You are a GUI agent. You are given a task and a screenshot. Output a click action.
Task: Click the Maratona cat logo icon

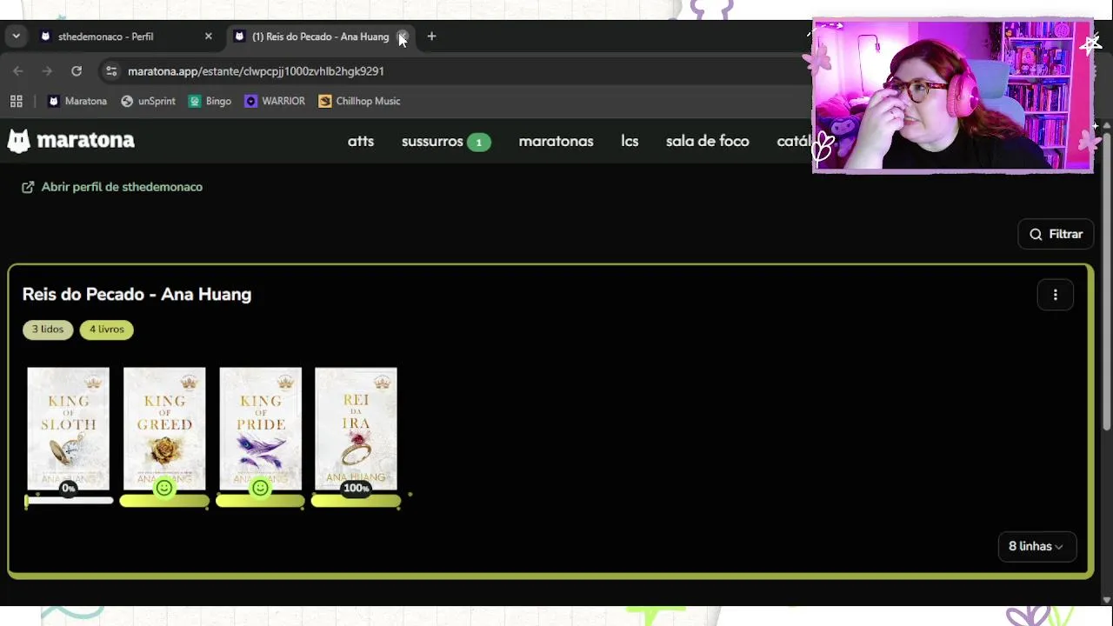pos(18,141)
